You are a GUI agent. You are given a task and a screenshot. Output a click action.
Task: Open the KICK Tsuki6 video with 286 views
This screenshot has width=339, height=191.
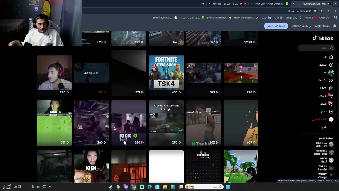coord(129,123)
